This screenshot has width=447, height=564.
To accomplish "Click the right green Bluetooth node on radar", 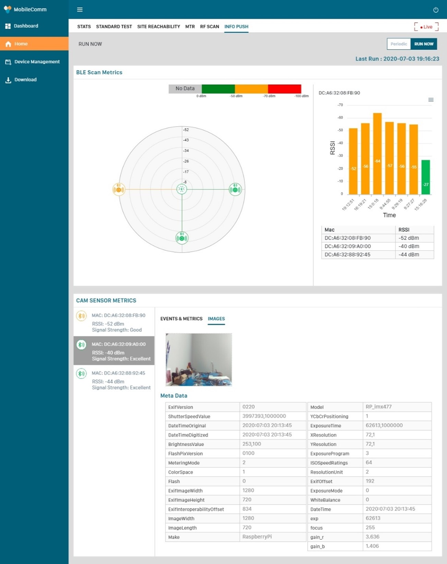I will tap(235, 189).
